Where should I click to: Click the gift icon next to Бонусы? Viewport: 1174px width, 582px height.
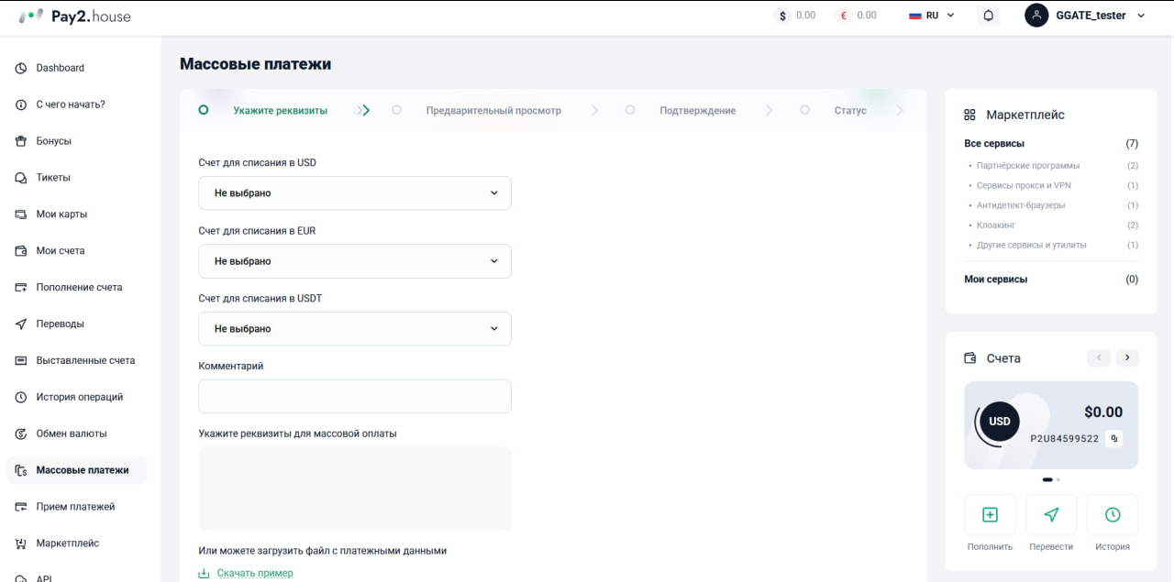click(21, 141)
